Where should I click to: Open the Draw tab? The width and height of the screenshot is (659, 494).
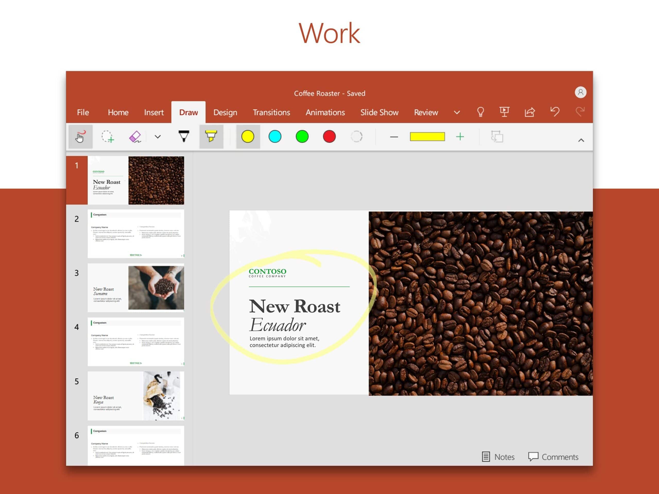[x=189, y=112]
